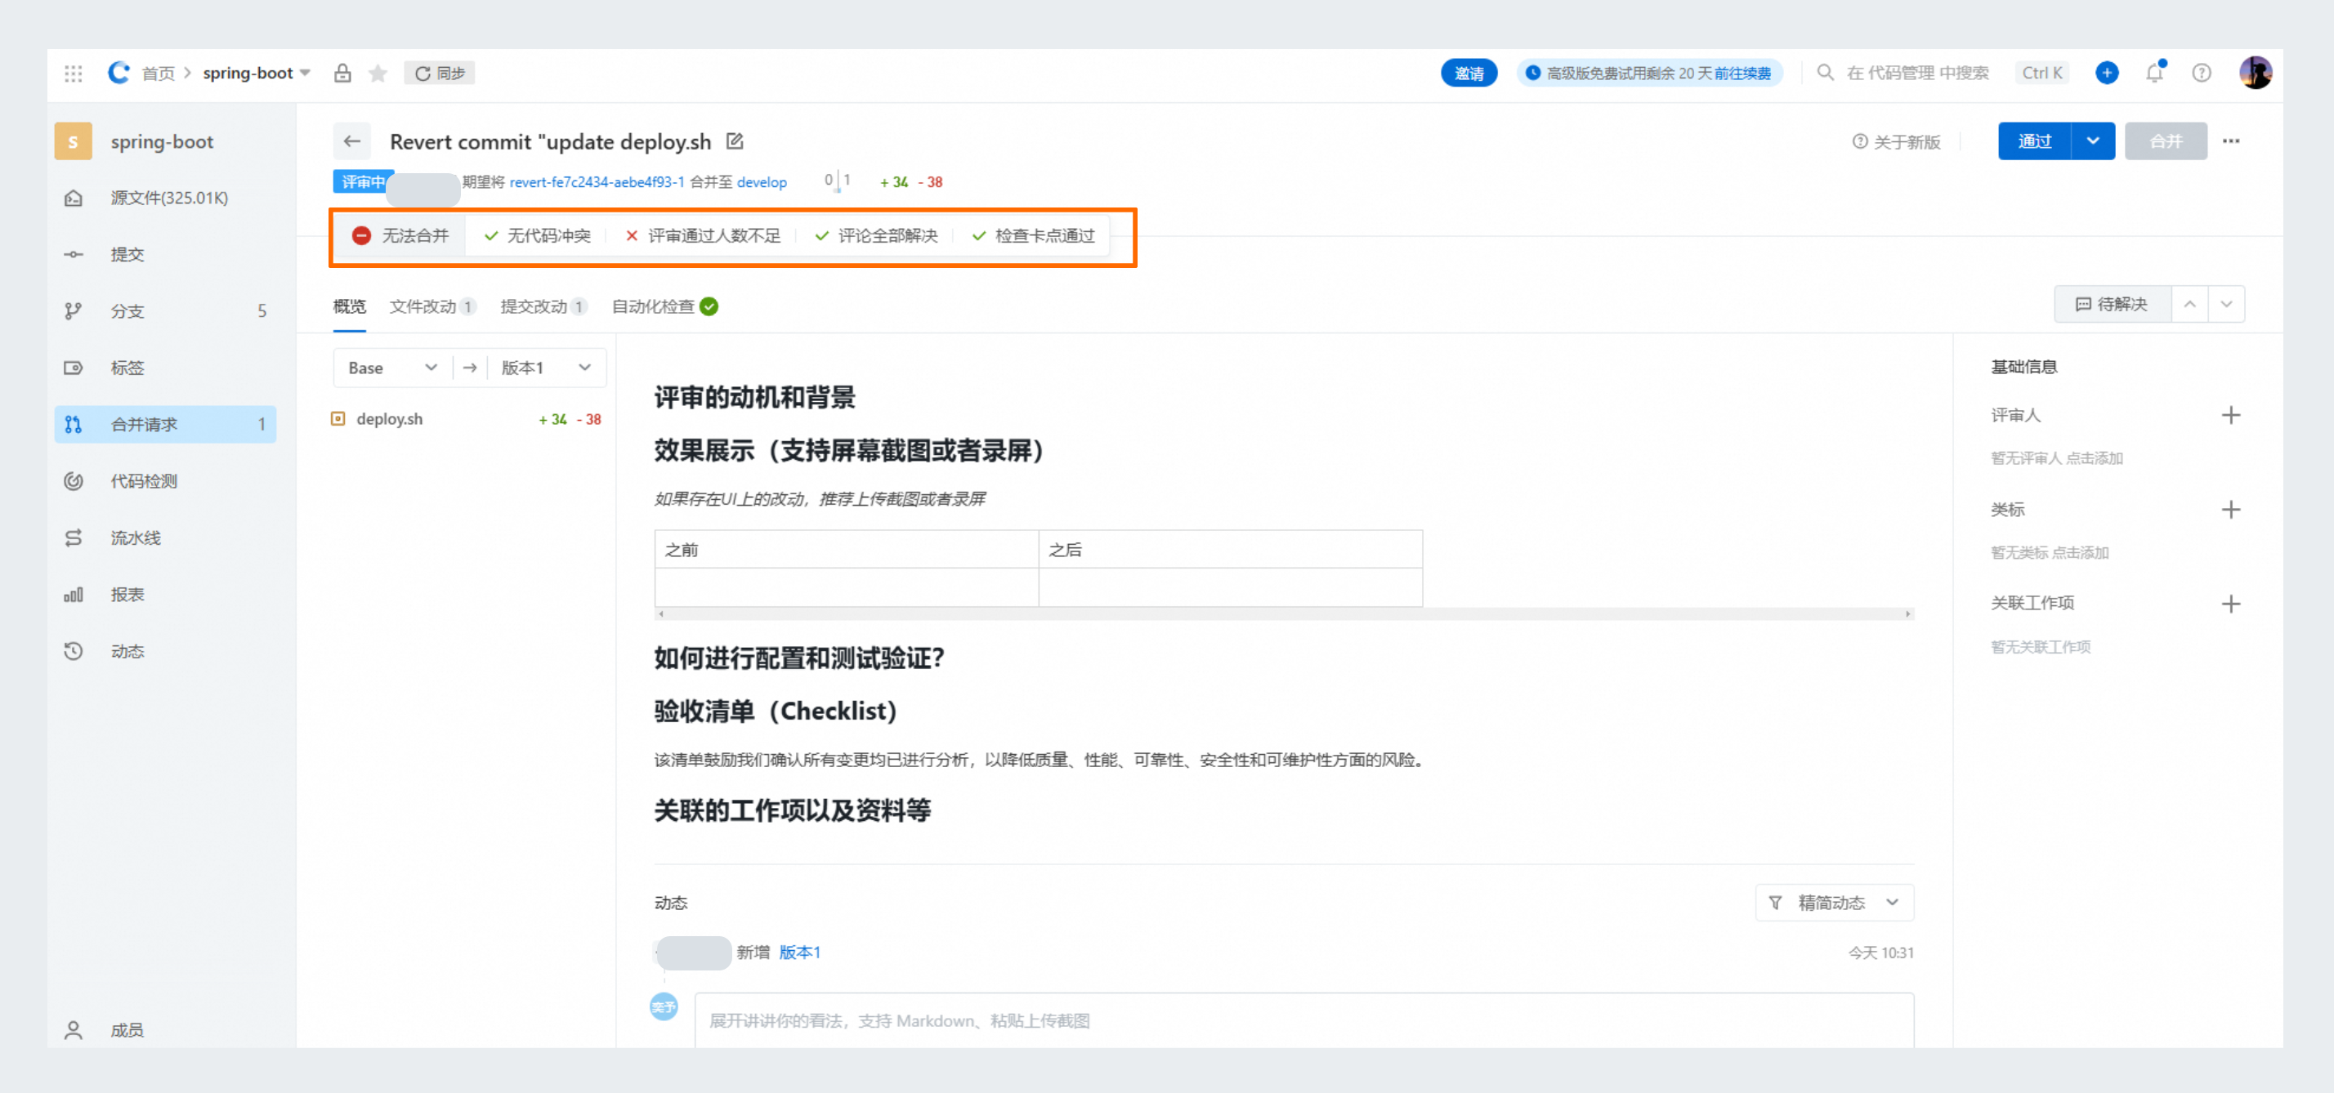The height and width of the screenshot is (1093, 2334).
Task: Focus the 在代码管理中搜索 search field
Action: pos(1917,74)
